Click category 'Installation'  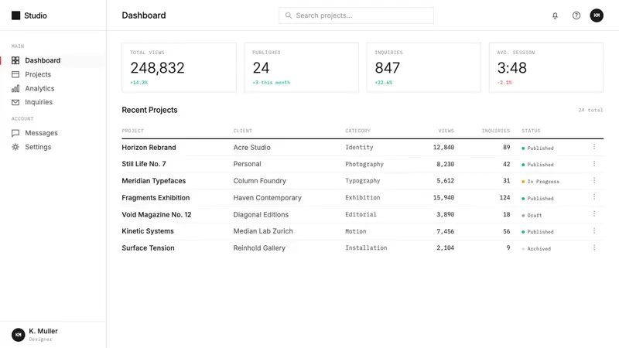click(366, 247)
